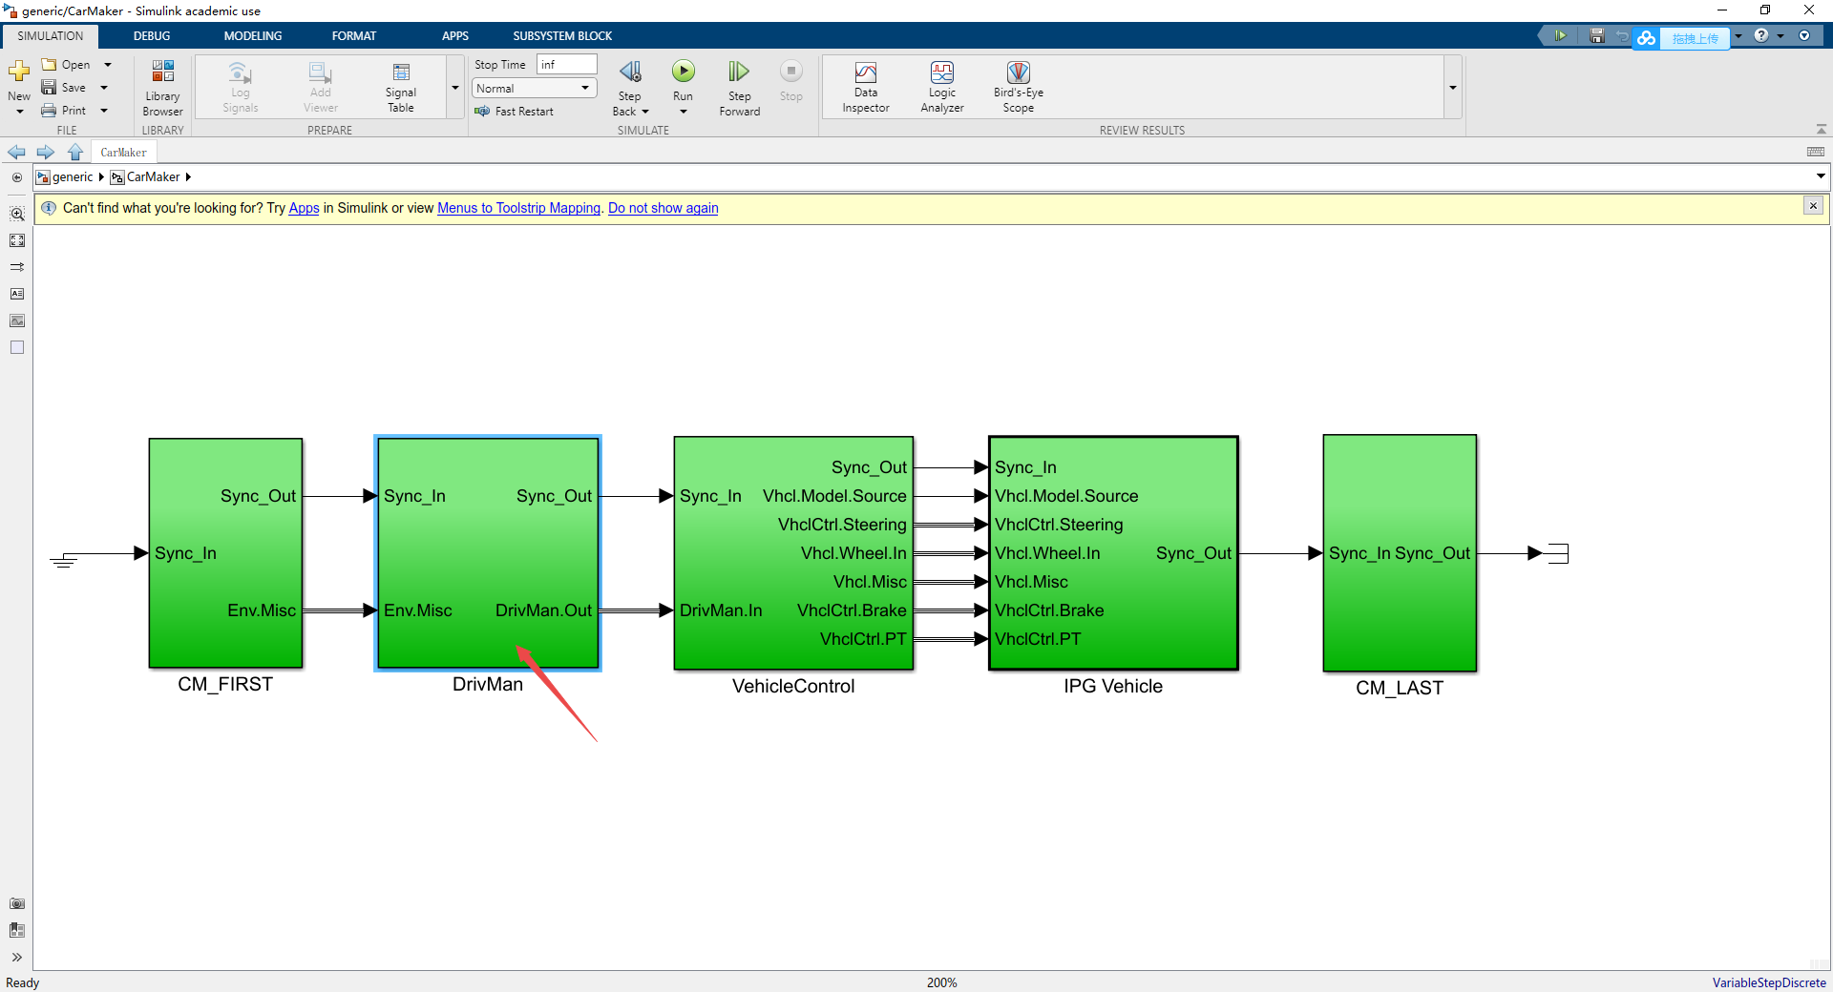The height and width of the screenshot is (992, 1833).
Task: Select the Zoom tool in the palette sidebar
Action: (x=17, y=214)
